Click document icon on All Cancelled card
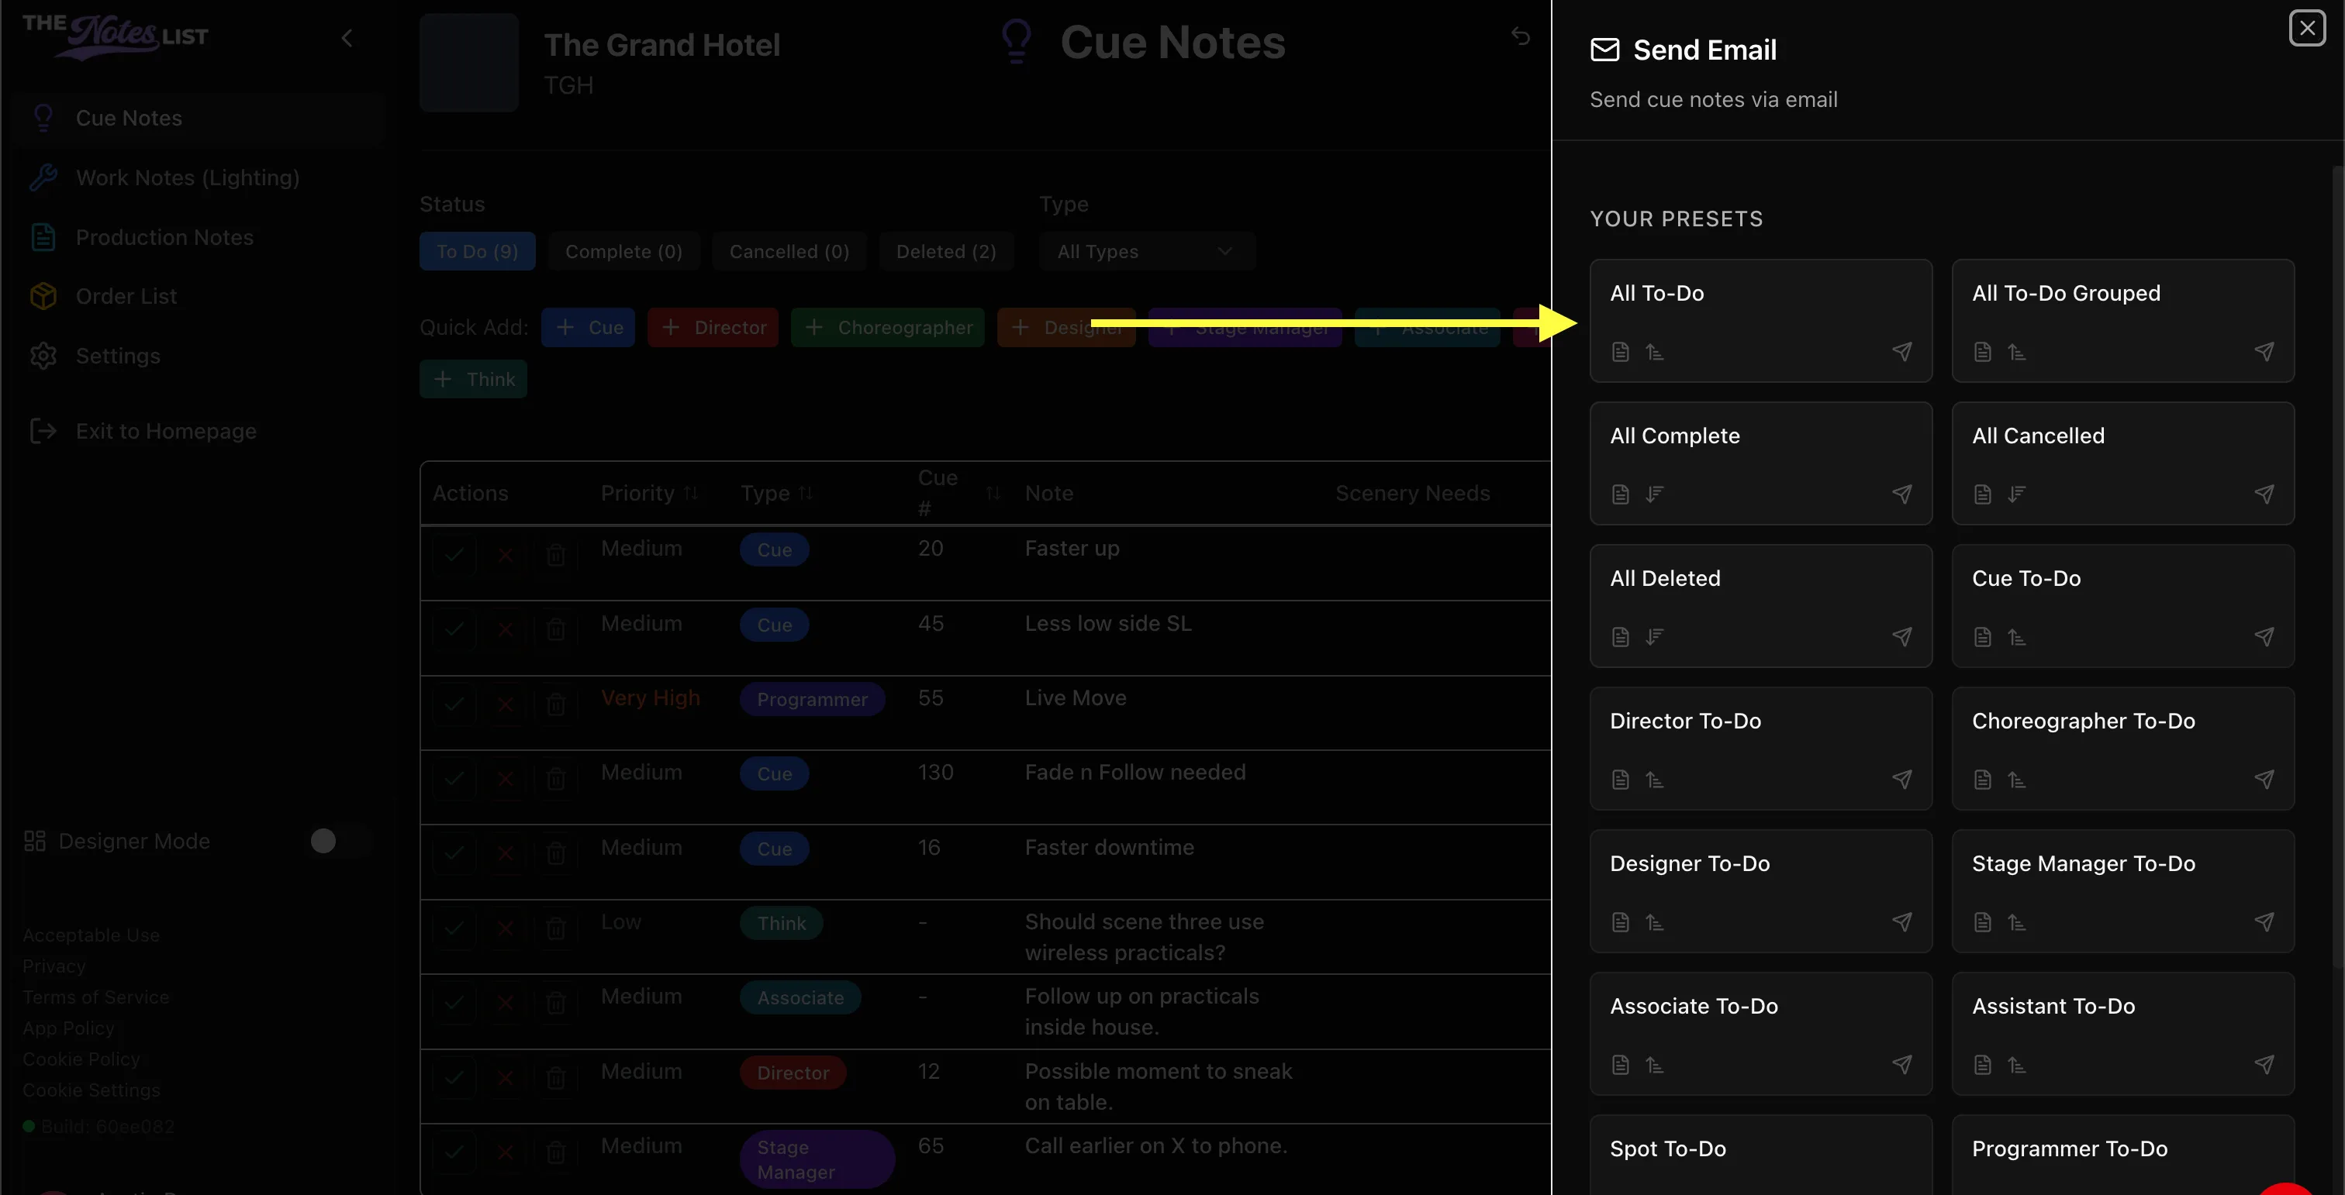 click(1983, 494)
